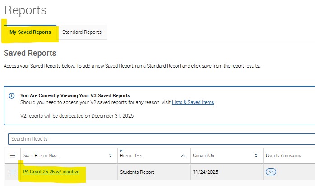Click the Used In Automation column header

point(283,156)
